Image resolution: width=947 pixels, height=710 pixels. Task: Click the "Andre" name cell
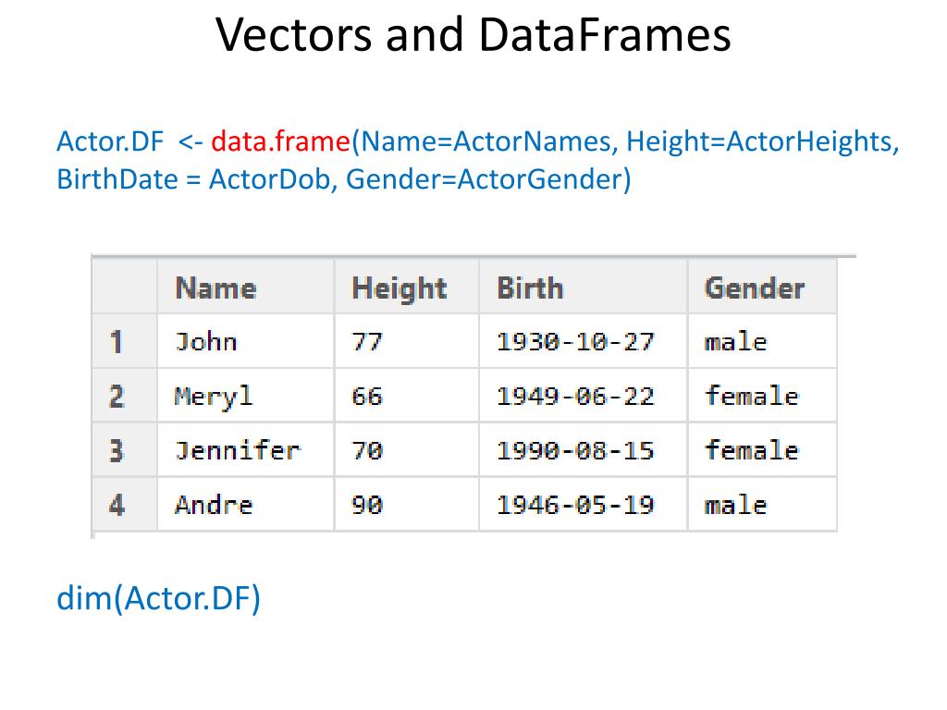pos(214,505)
